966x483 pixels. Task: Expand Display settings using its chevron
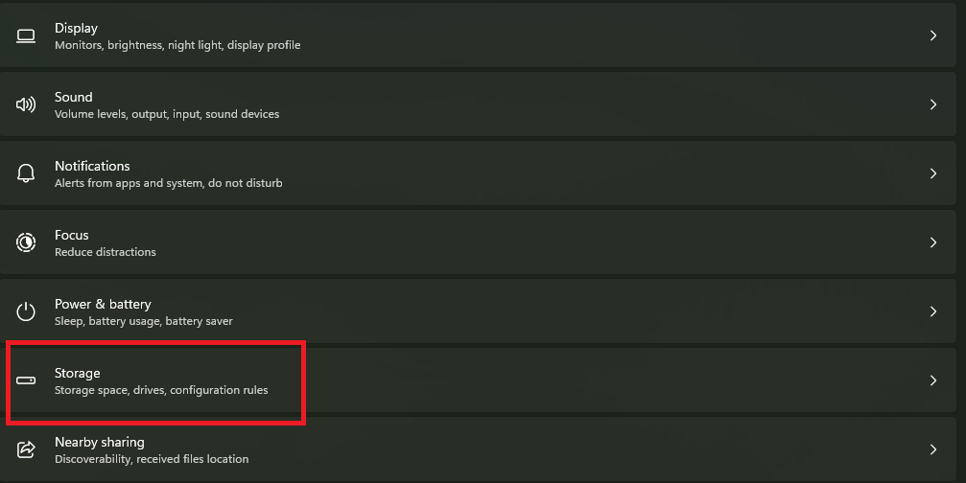click(933, 35)
